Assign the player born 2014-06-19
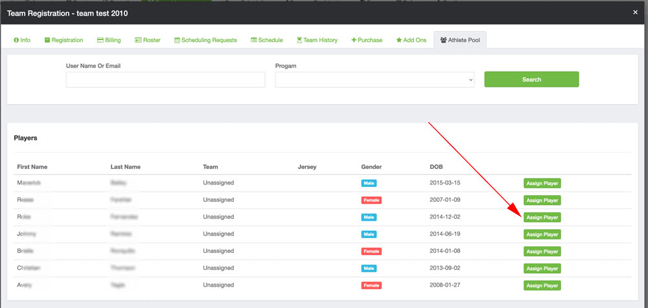The image size is (648, 308). click(542, 234)
